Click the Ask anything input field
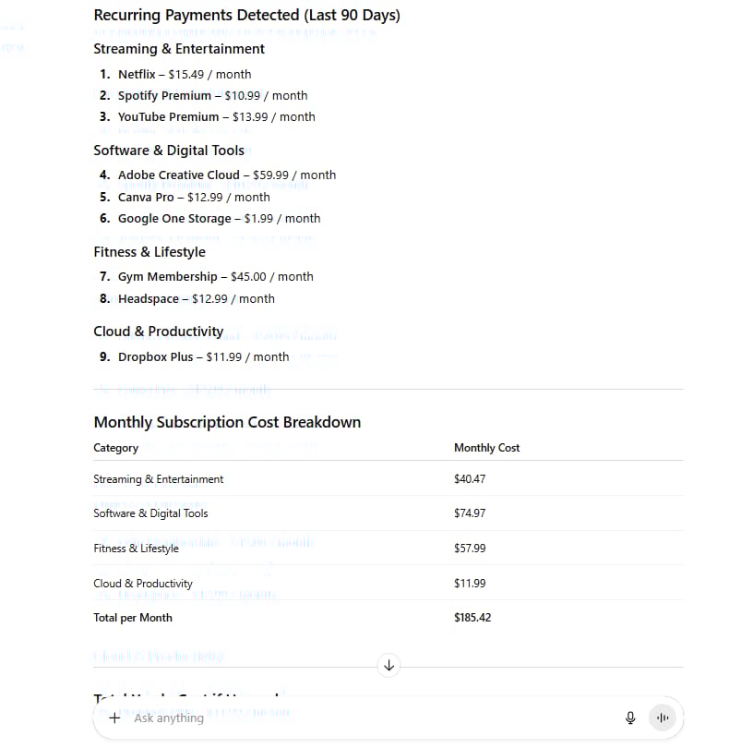753x748 pixels. [x=277, y=718]
